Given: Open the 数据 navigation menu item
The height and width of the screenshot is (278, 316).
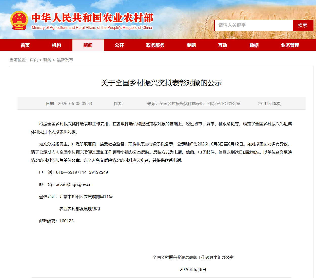Looking at the screenshot, I should click(254, 45).
